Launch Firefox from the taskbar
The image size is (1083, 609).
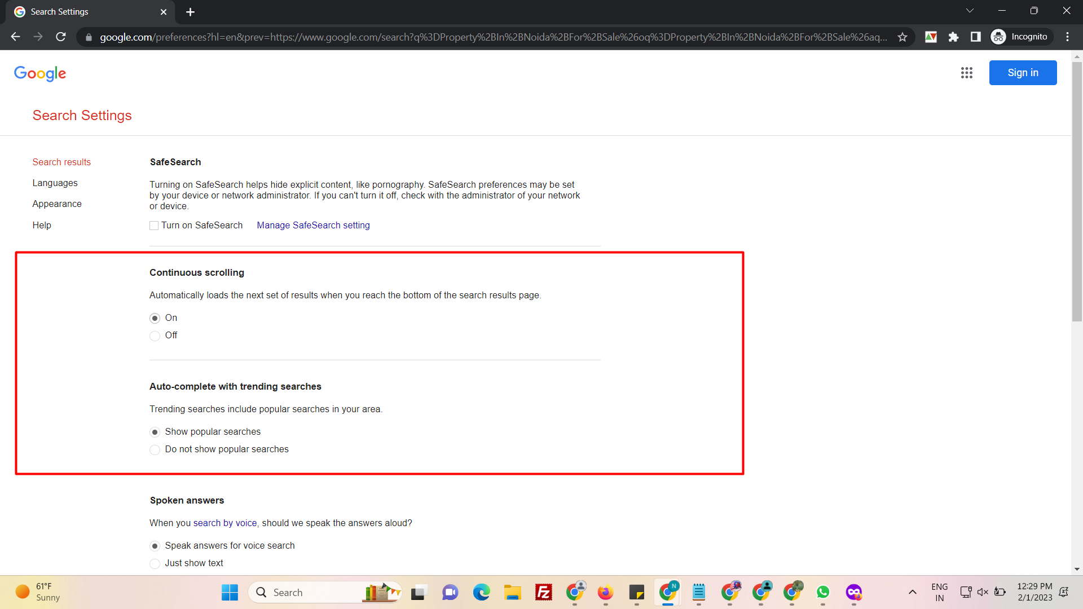pos(606,592)
